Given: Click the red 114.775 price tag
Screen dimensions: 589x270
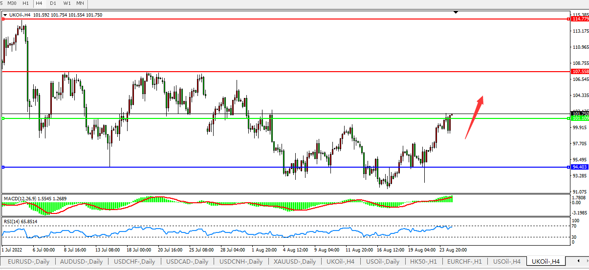Looking at the screenshot, I should point(580,19).
